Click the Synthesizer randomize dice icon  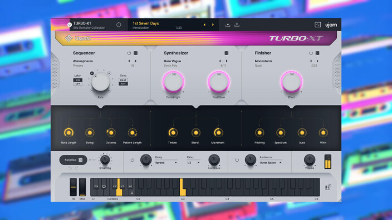tap(226, 53)
